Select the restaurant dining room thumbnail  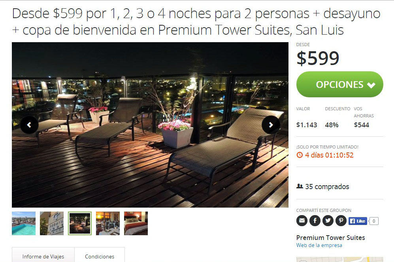coord(108,223)
